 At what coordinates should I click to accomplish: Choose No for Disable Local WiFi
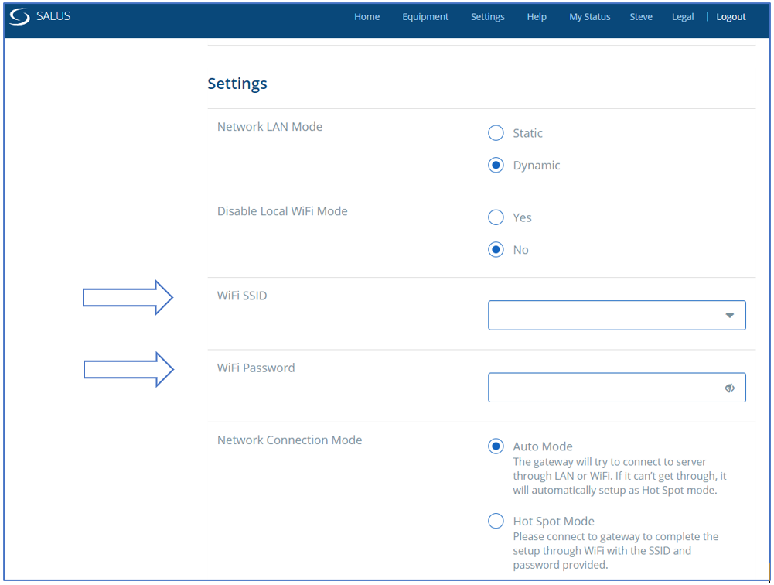point(496,249)
